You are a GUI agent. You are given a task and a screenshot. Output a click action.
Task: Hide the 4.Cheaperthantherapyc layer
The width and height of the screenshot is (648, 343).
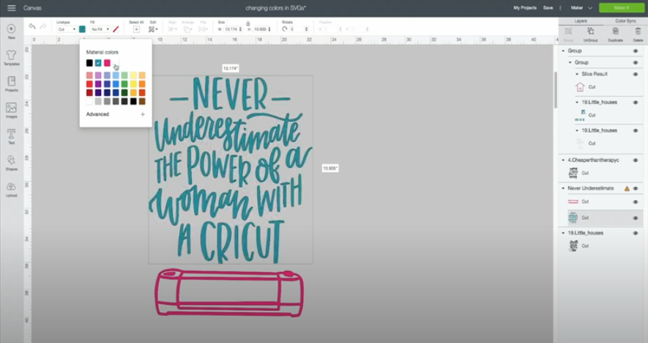click(x=636, y=160)
